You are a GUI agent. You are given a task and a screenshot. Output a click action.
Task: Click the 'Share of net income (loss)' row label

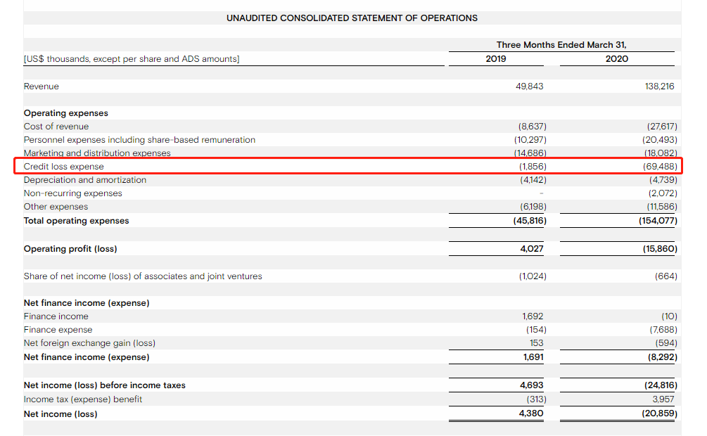(143, 276)
